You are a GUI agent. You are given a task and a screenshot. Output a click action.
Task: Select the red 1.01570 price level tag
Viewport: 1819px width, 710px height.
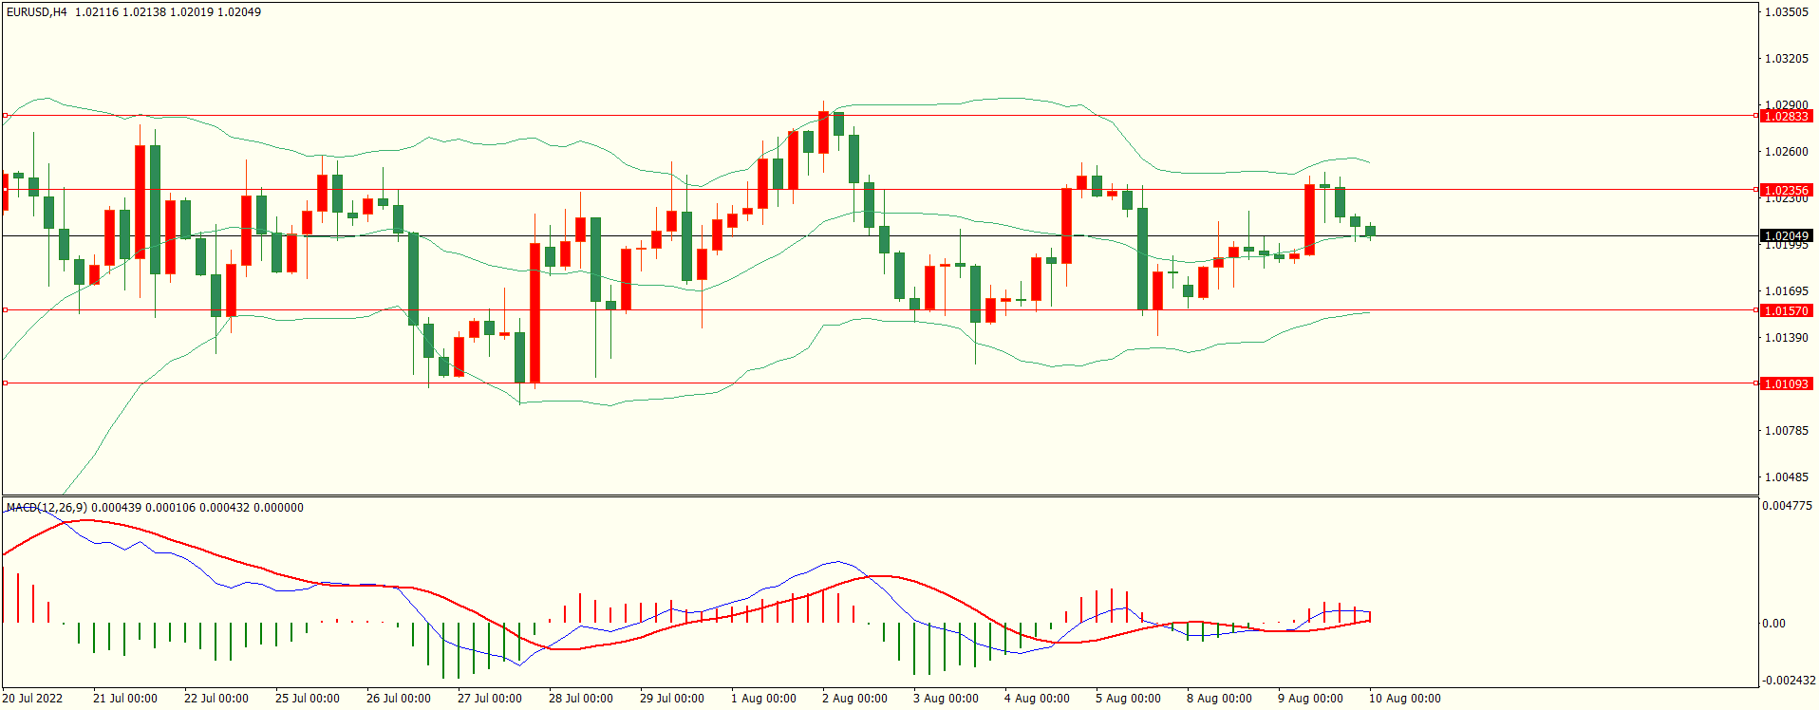pyautogui.click(x=1785, y=310)
